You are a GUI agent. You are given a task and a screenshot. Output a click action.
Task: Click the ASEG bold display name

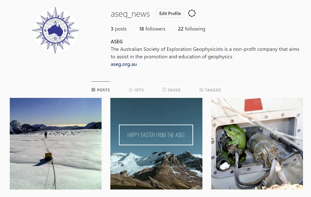click(117, 42)
